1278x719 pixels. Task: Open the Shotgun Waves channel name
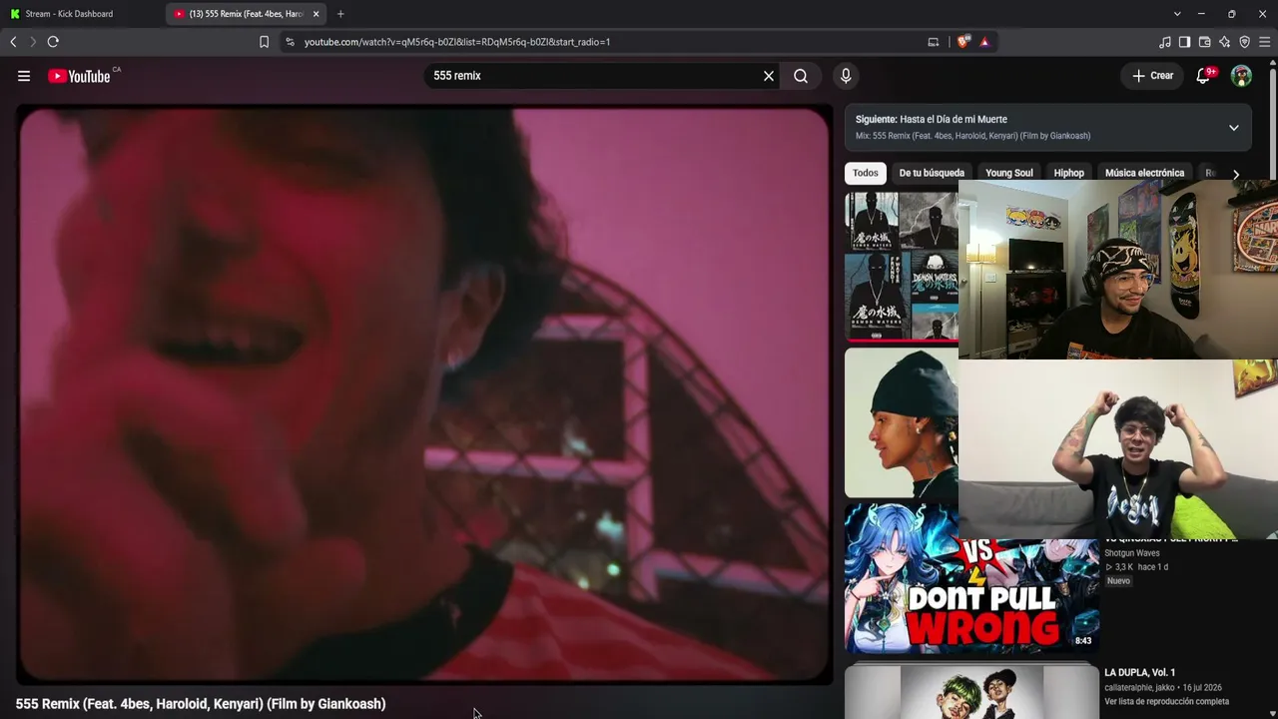[1132, 553]
